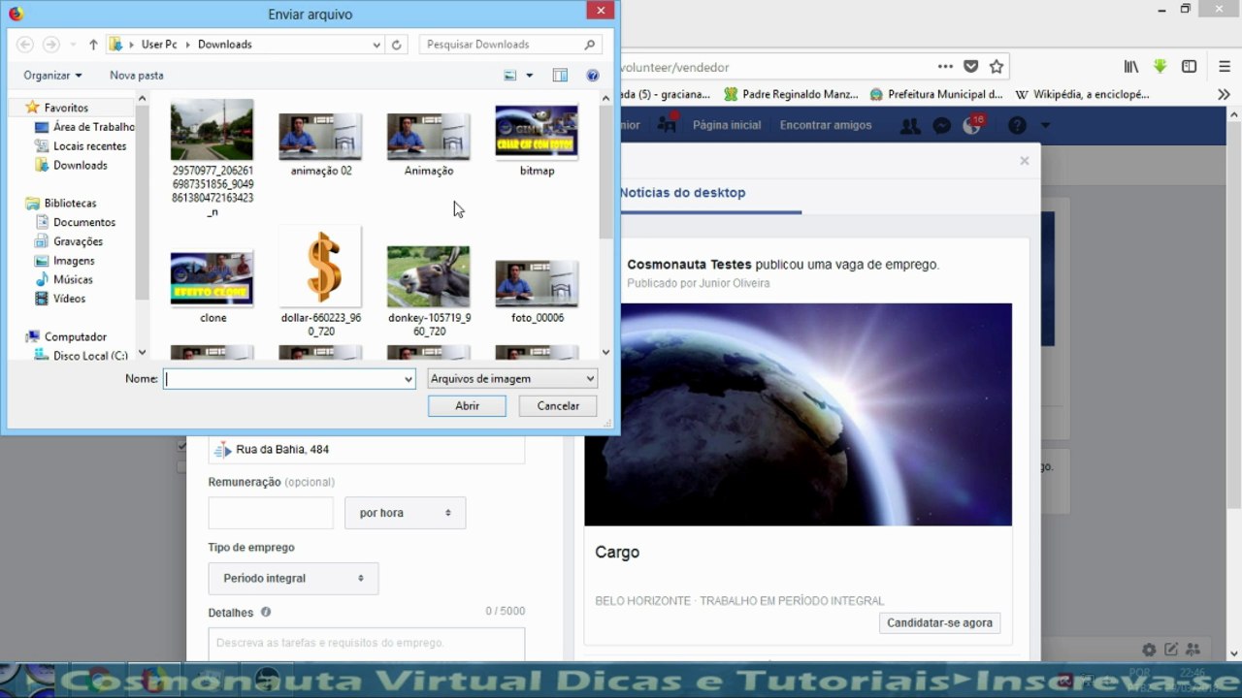Image resolution: width=1242 pixels, height=698 pixels.
Task: Open Documentos library
Action: tap(83, 223)
